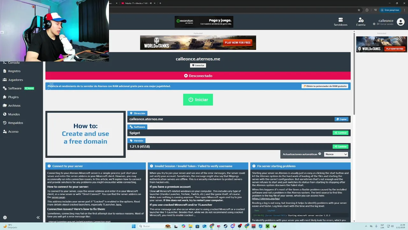
Task: Click the Archivos folder icon
Action: tap(5, 106)
